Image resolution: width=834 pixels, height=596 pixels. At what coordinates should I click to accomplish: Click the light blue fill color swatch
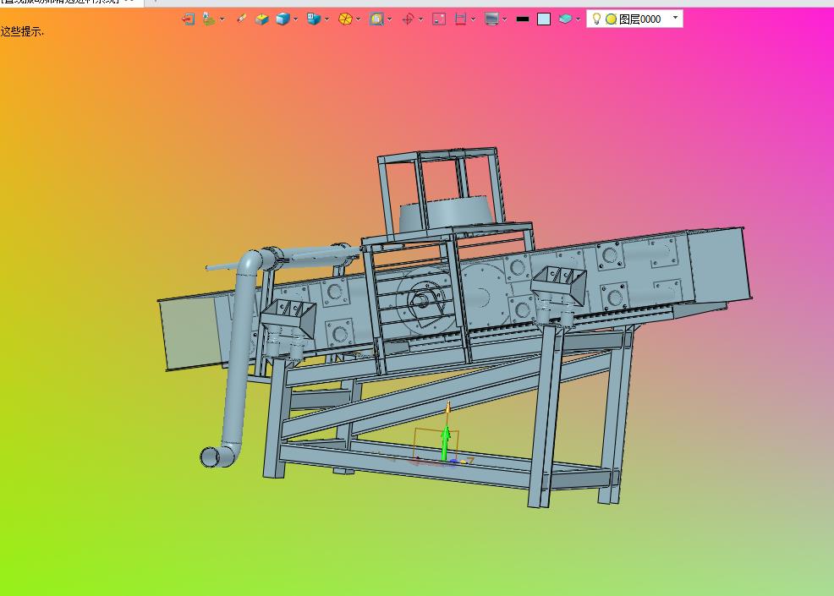[x=544, y=19]
